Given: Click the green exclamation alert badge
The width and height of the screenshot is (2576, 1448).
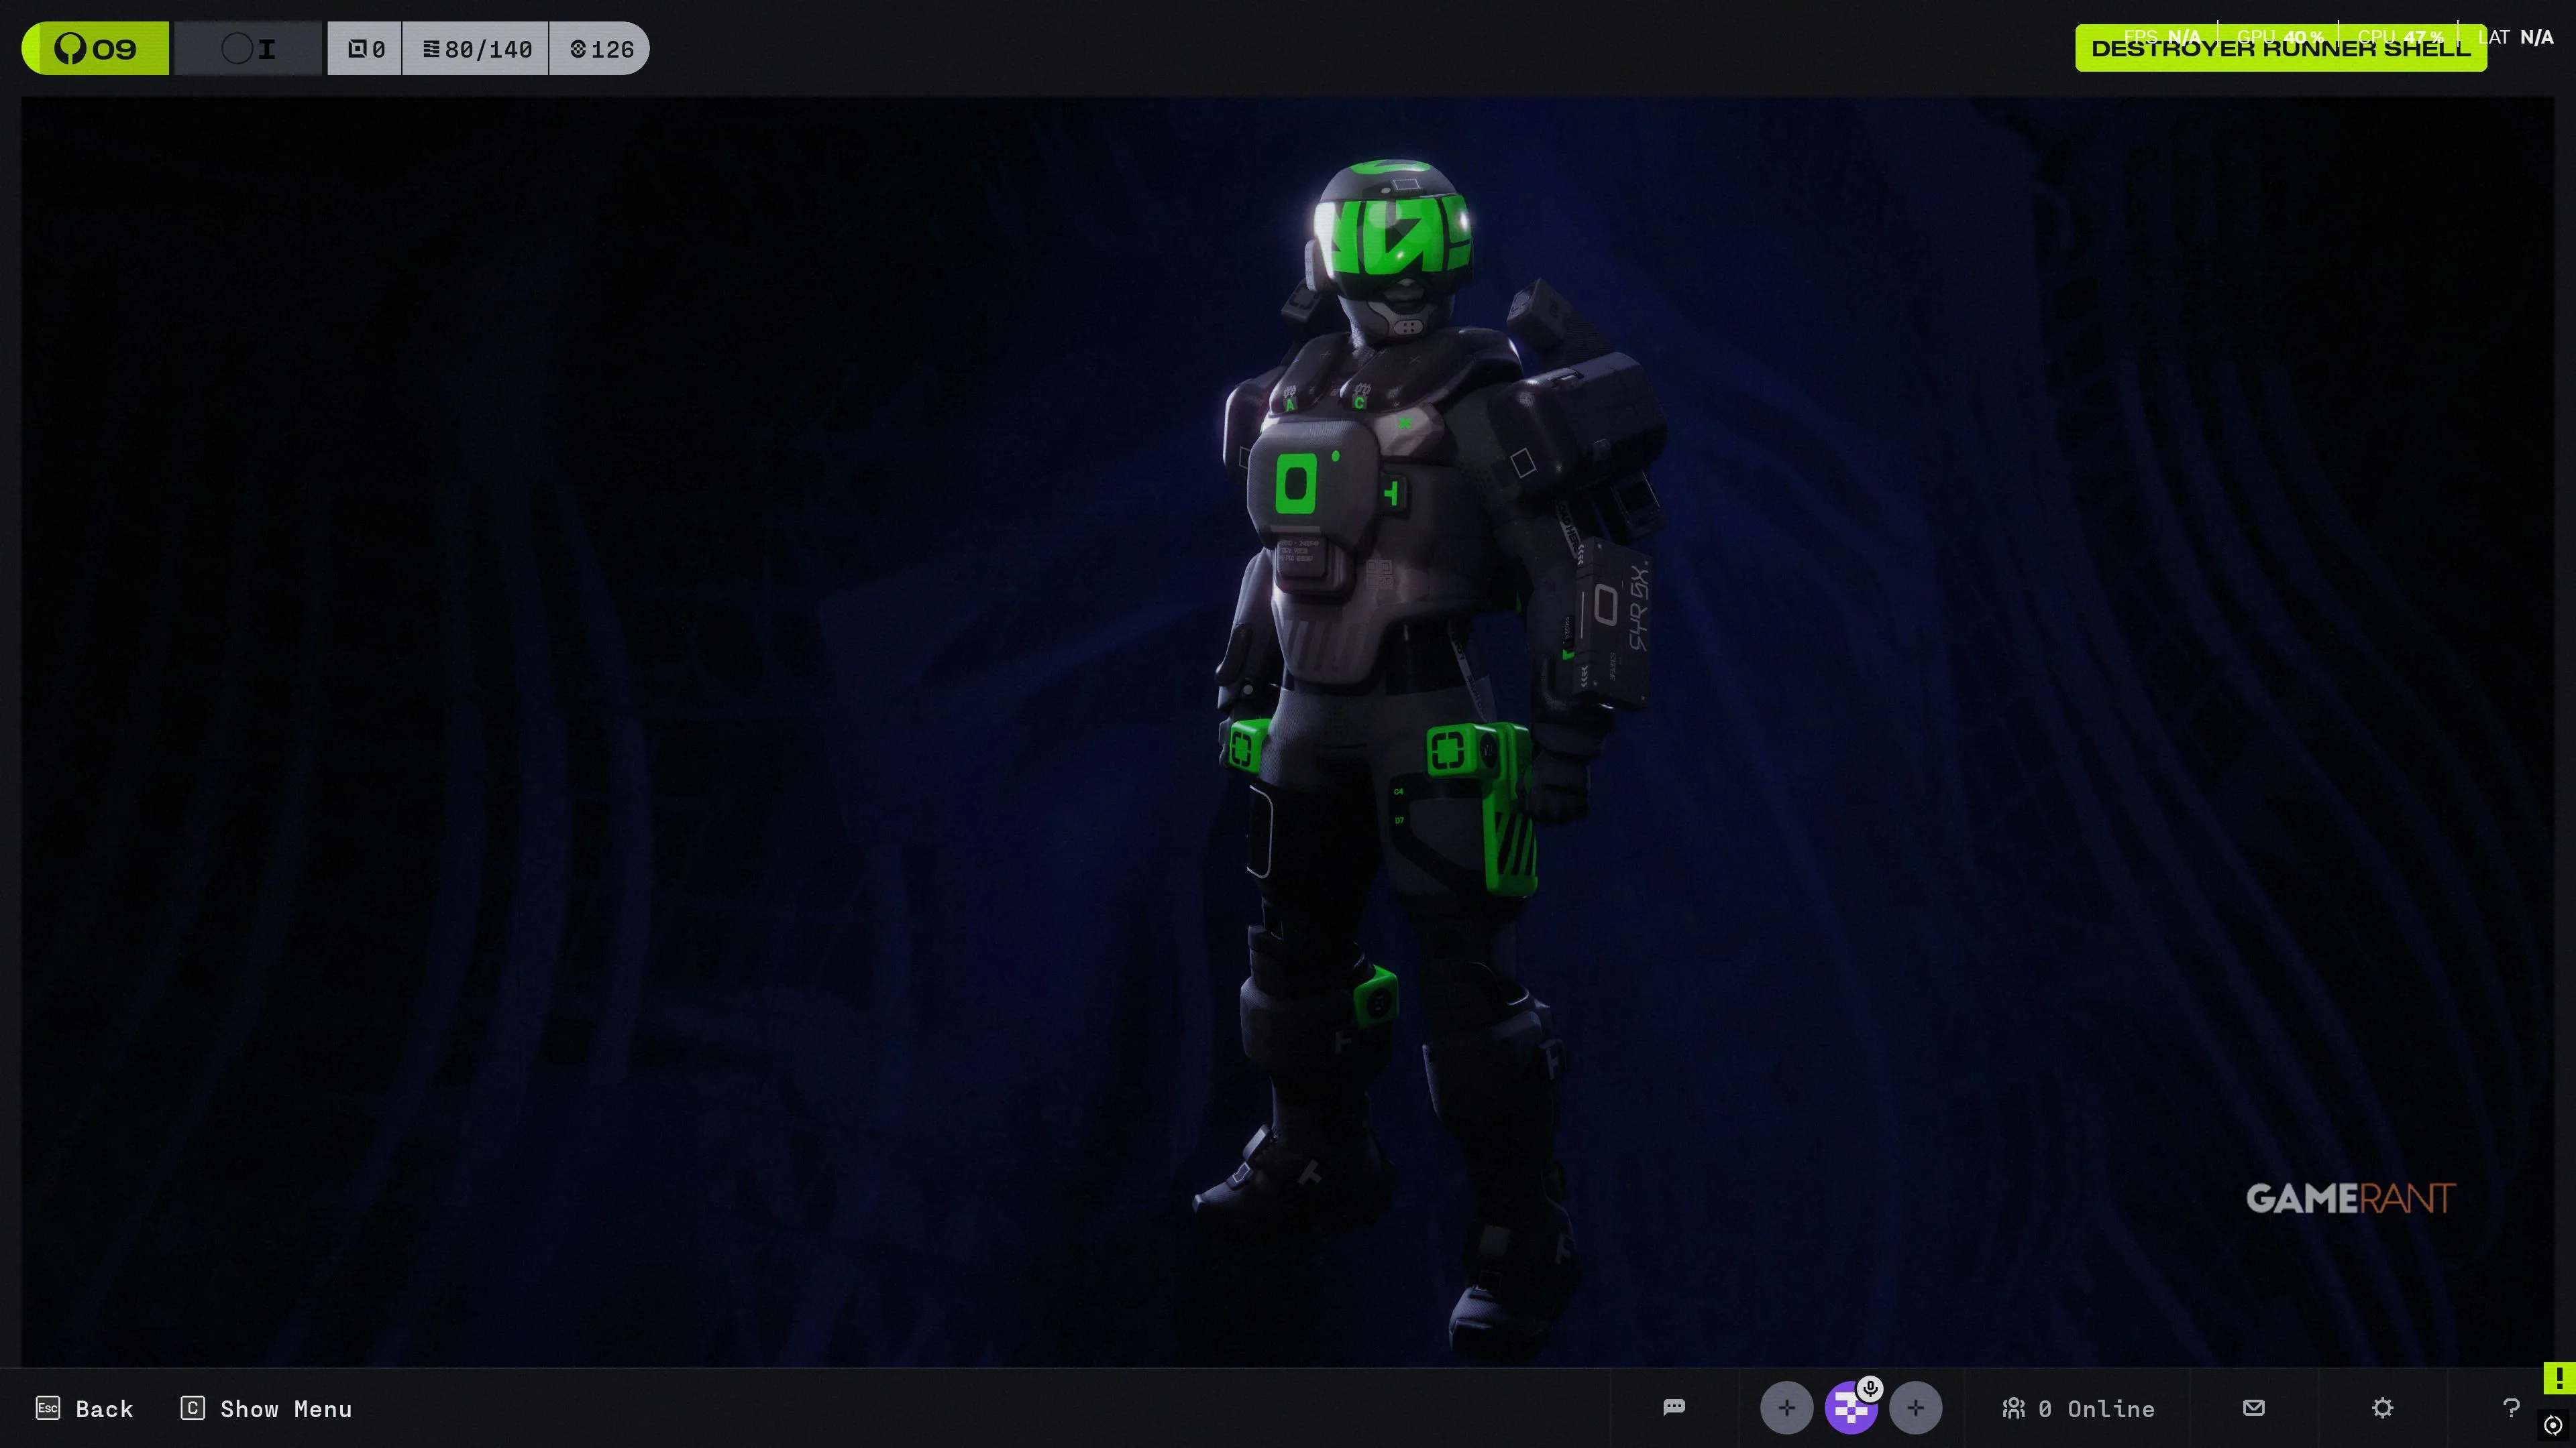Looking at the screenshot, I should [x=2559, y=1378].
